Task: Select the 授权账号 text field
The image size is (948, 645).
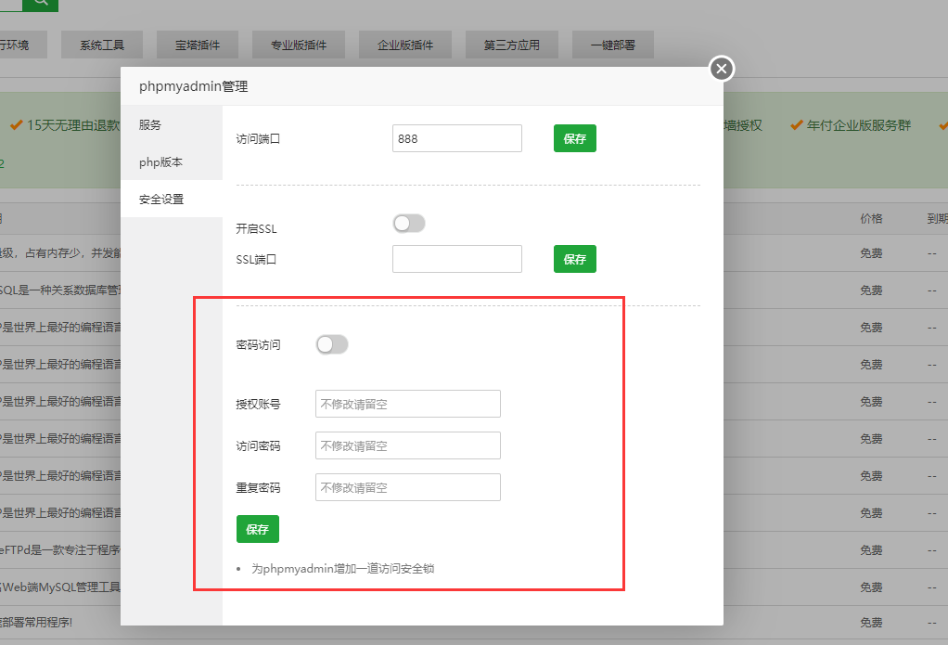Action: click(407, 404)
